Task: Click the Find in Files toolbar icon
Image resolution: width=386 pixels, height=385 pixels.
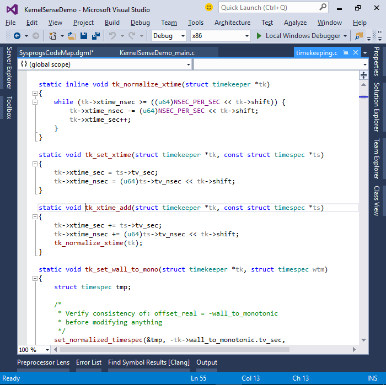Action: coord(359,36)
